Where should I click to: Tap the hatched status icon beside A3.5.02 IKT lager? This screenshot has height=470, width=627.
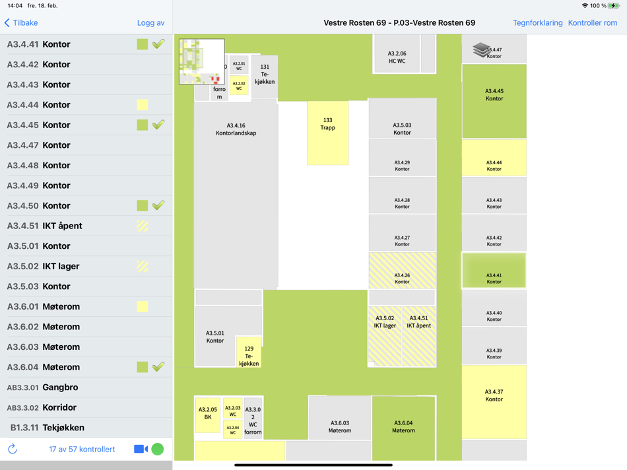142,265
